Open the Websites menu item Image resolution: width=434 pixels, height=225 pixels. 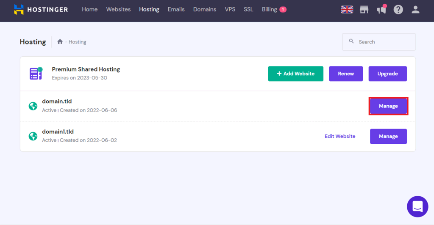click(118, 9)
